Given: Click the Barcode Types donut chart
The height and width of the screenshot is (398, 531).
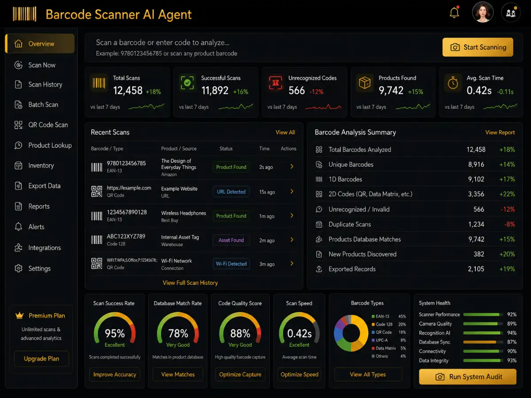Looking at the screenshot, I should (351, 334).
